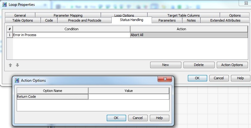Click the New status condition button

click(x=165, y=65)
